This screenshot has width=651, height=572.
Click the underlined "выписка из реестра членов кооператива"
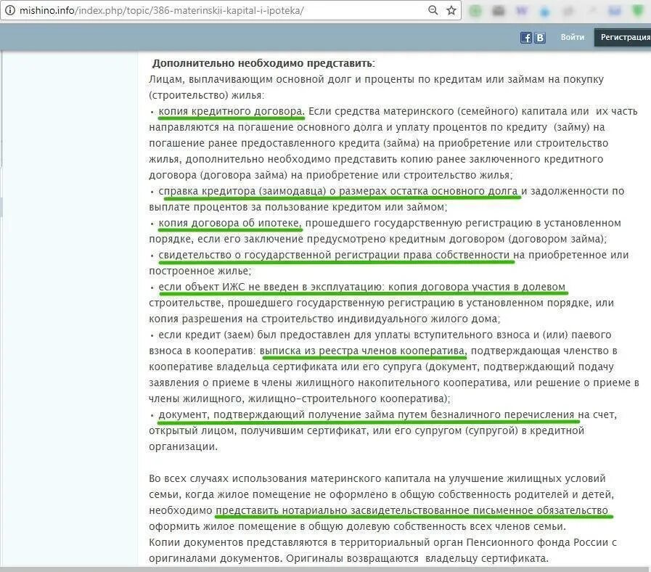pyautogui.click(x=362, y=351)
